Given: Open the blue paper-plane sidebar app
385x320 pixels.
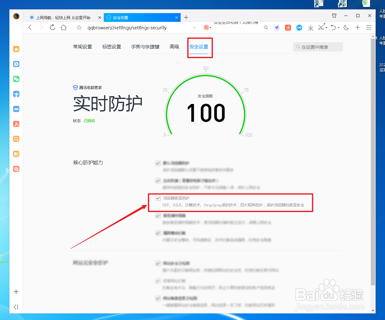Looking at the screenshot, I should click(16, 94).
